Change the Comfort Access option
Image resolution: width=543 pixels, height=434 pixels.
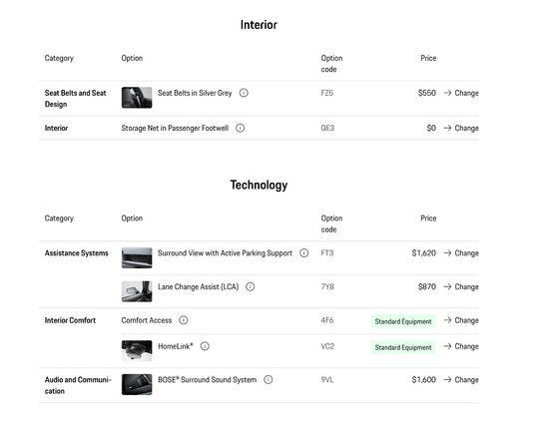point(461,320)
